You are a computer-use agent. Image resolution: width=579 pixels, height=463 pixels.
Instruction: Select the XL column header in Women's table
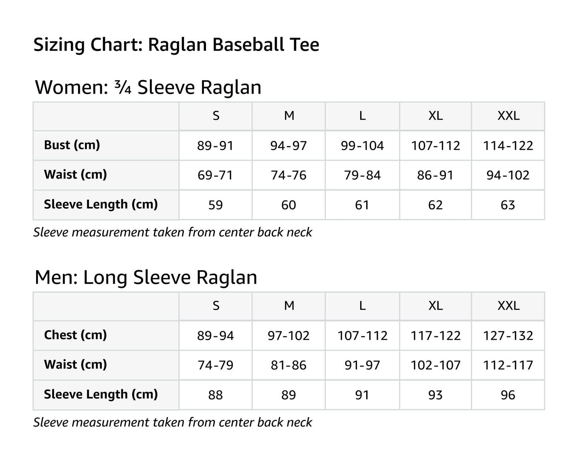coord(436,116)
